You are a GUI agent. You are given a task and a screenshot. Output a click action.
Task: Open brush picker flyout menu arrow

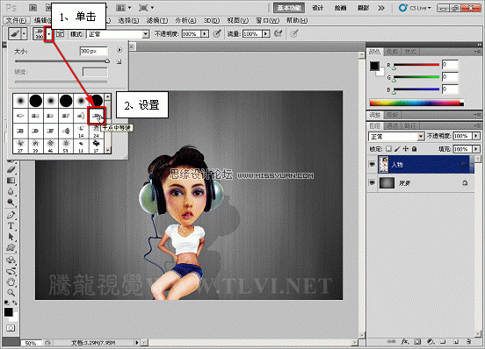click(x=119, y=50)
